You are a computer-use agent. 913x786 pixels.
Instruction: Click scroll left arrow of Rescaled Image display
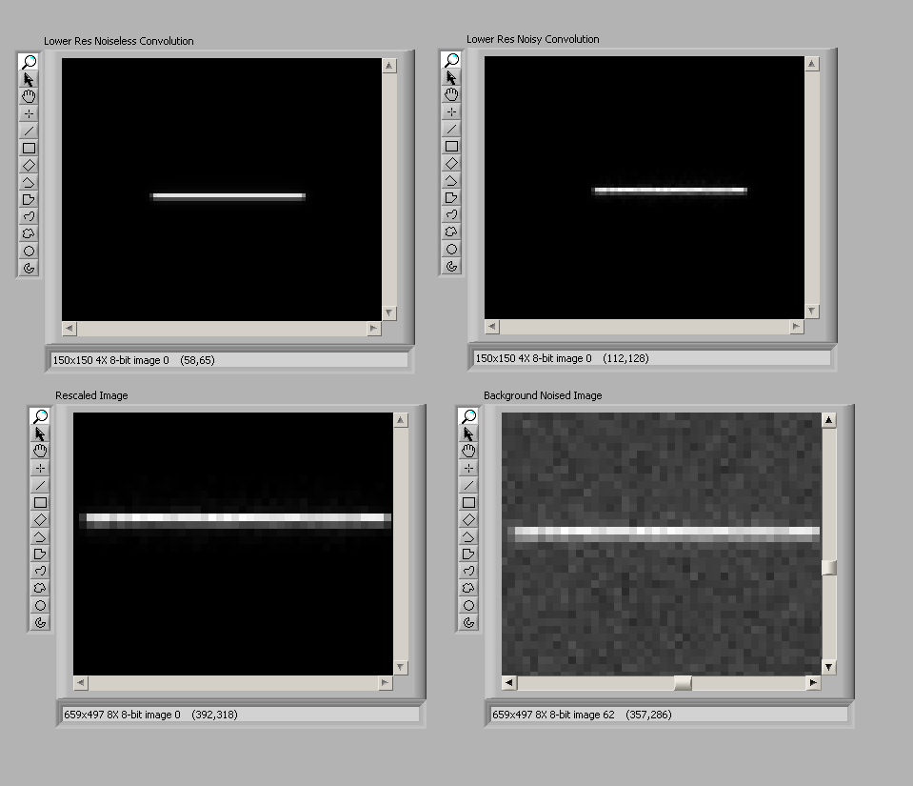[x=80, y=683]
